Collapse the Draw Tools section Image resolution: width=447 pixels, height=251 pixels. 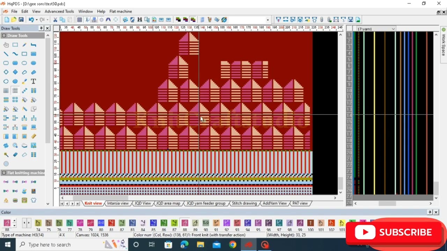pyautogui.click(x=4, y=36)
